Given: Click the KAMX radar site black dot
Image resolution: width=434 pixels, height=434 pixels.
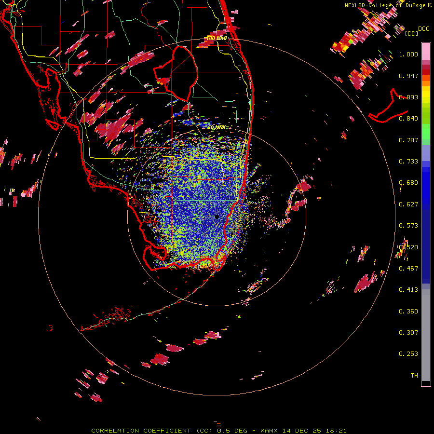Looking at the screenshot, I should coord(217,217).
